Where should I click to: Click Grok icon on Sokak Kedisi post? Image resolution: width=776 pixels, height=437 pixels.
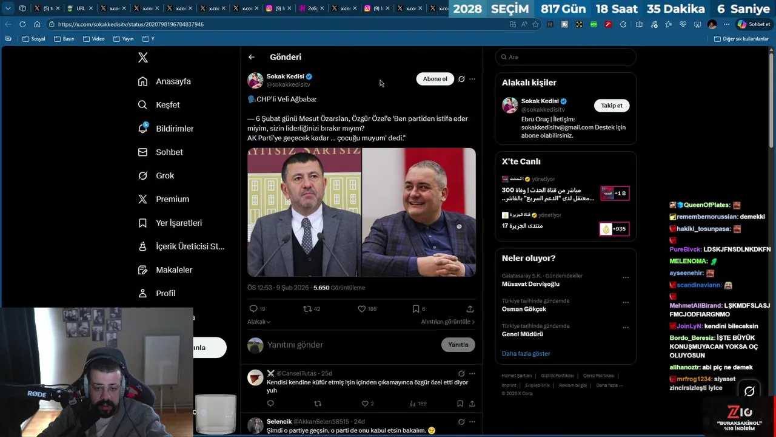(461, 79)
